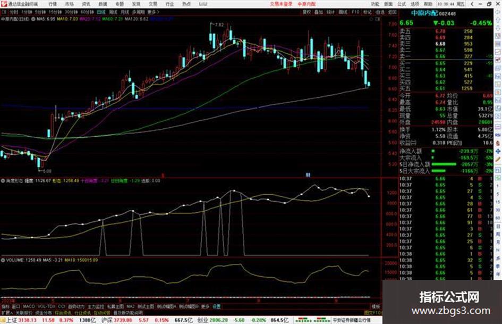
Task: Click the 返回 return button
Action: (392, 12)
